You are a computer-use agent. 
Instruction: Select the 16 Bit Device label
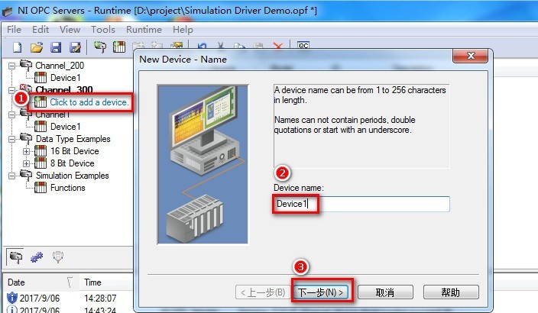point(75,151)
